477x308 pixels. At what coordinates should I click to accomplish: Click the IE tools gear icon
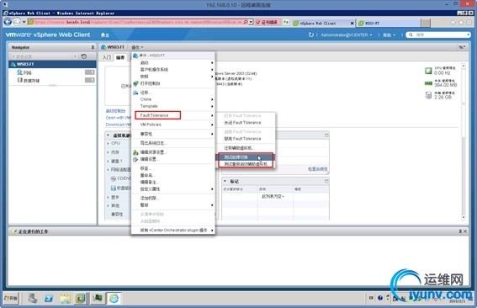click(x=469, y=23)
